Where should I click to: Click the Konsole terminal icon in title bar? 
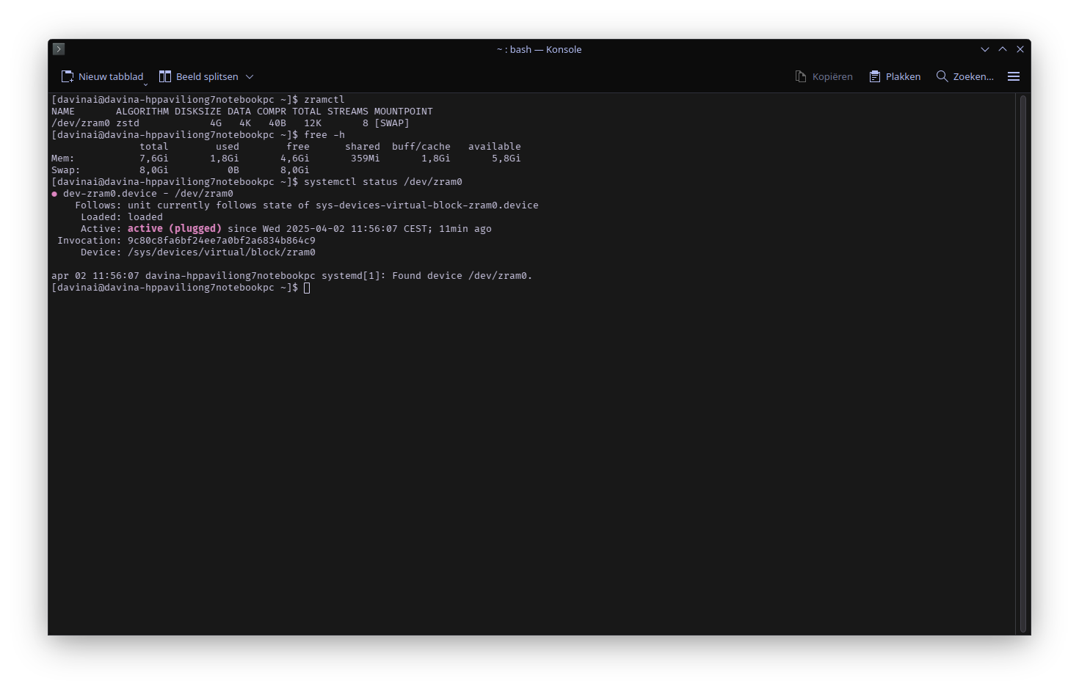(59, 49)
